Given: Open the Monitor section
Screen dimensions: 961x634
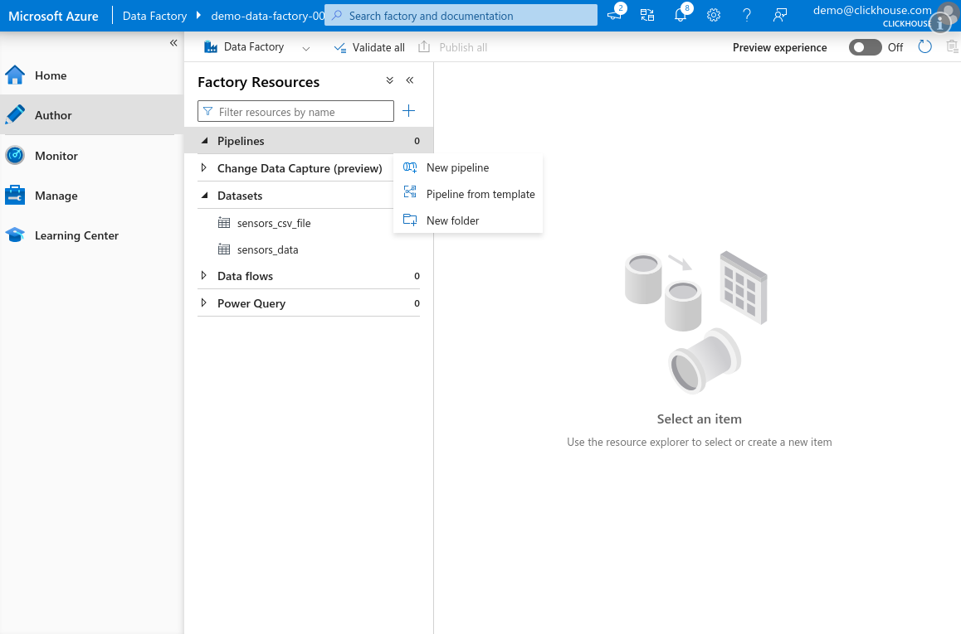Looking at the screenshot, I should [x=56, y=156].
